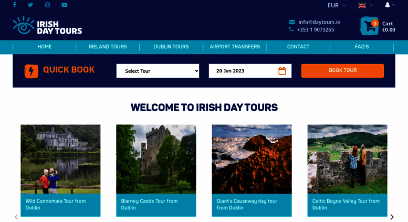
Task: Open the Facebook social link
Action: 15,5
